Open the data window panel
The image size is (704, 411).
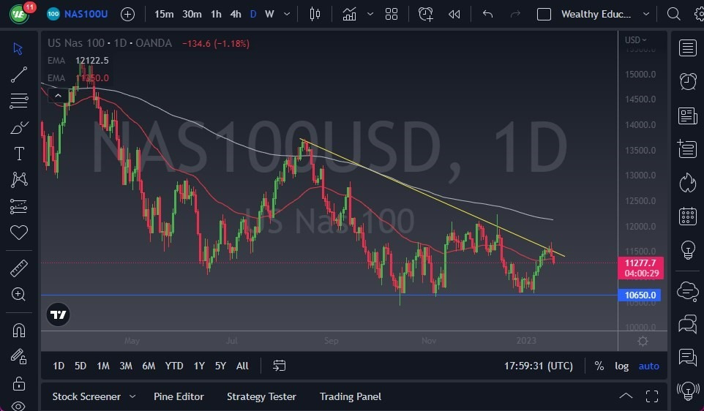coord(687,149)
